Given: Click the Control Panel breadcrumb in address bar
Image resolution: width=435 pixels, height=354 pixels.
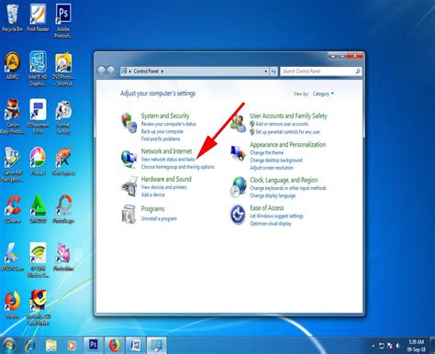Looking at the screenshot, I should (146, 72).
